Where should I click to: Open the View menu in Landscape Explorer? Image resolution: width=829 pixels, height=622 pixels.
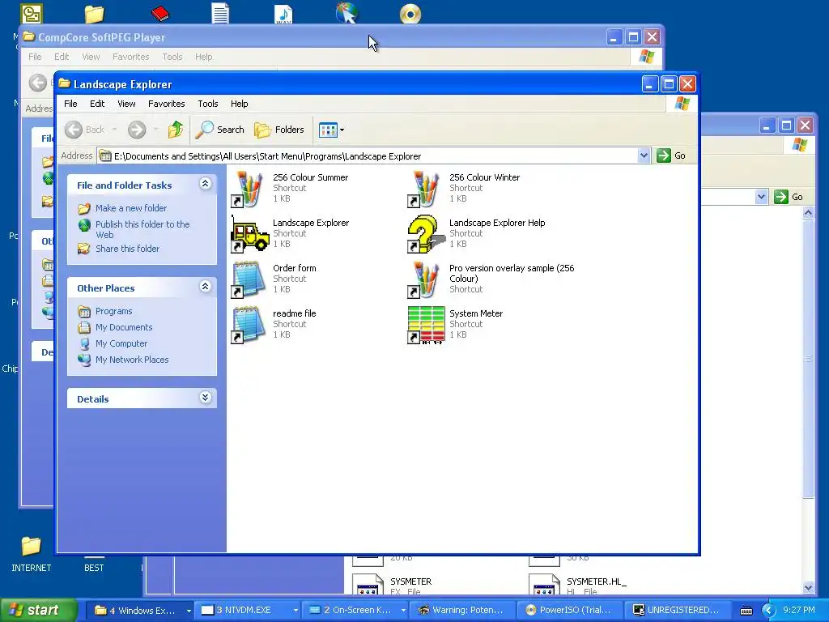[126, 104]
